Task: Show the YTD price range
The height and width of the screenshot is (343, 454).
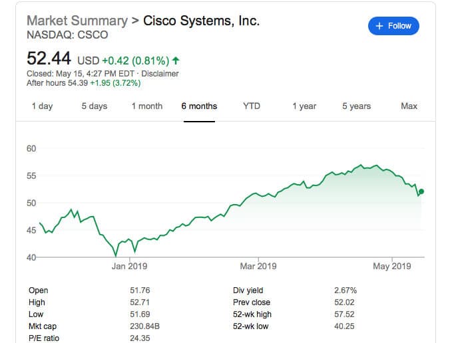Action: pos(252,106)
